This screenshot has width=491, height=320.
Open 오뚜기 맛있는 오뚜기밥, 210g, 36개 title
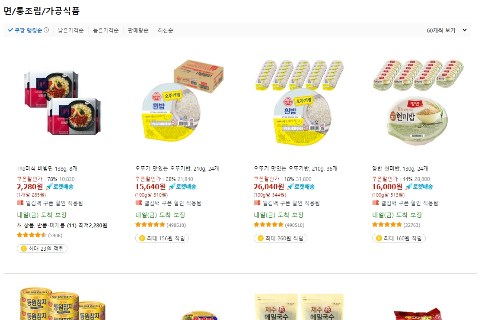tap(295, 169)
